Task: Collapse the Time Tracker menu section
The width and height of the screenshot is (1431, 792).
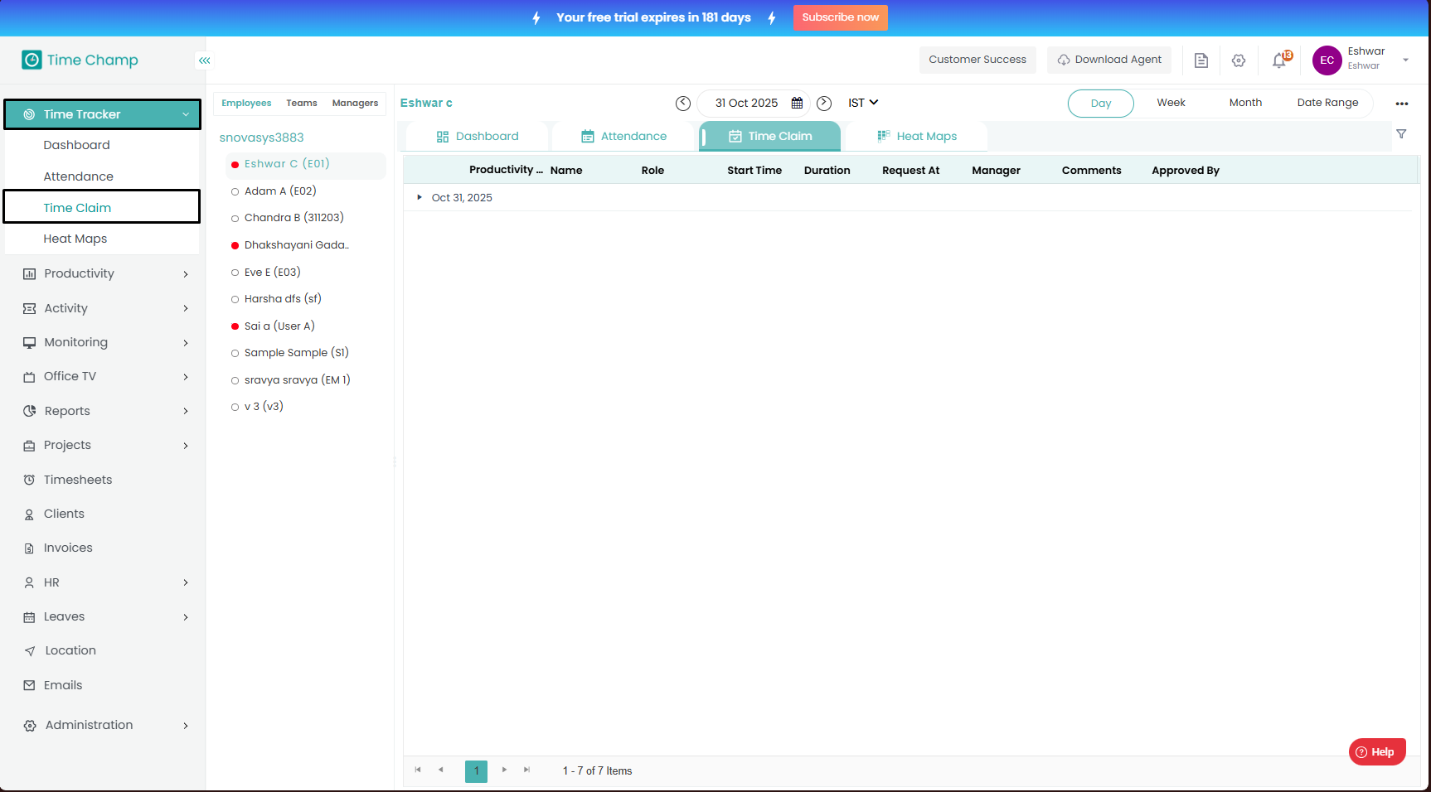Action: (186, 114)
